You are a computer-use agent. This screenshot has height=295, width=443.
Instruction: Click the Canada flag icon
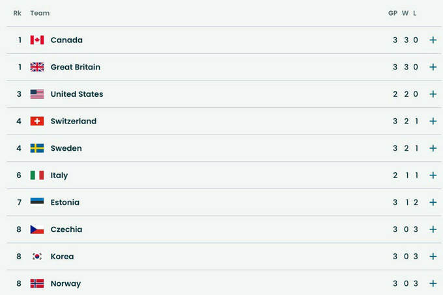[37, 40]
